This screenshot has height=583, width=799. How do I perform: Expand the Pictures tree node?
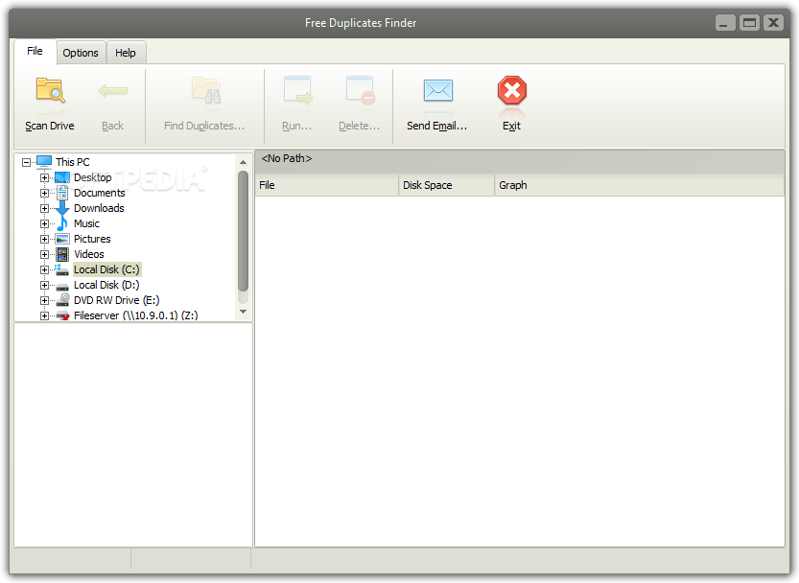coord(45,239)
